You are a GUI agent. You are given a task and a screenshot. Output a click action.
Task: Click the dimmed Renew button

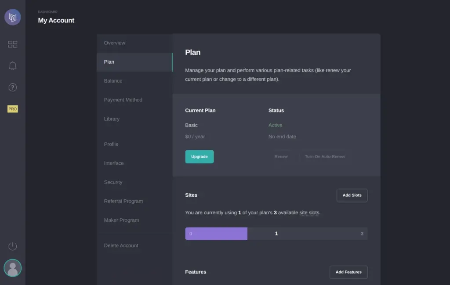pos(281,156)
